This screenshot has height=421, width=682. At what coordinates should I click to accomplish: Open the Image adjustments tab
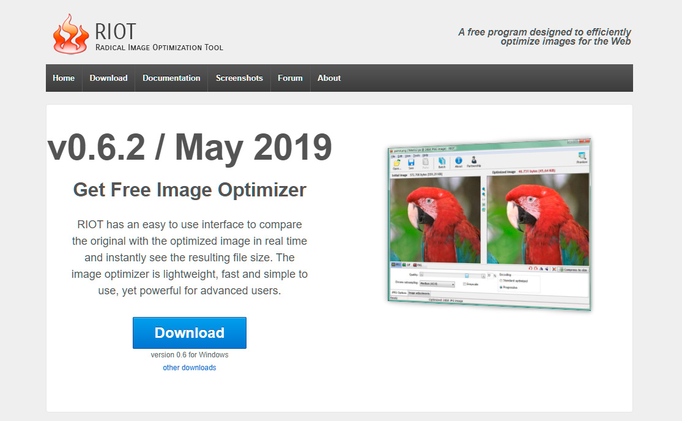[419, 292]
